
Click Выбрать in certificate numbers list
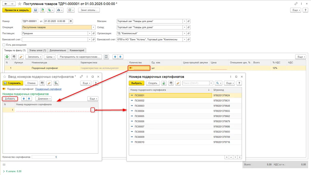pos(137,83)
